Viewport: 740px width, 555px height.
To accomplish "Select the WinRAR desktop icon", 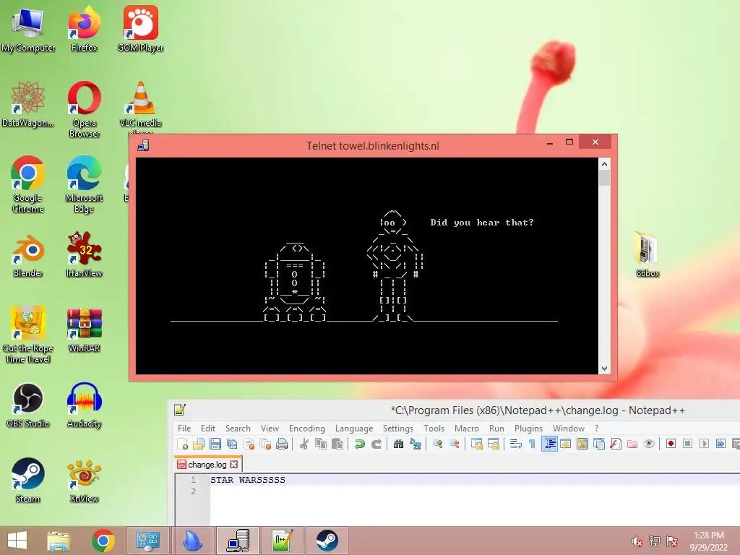I will point(84,330).
